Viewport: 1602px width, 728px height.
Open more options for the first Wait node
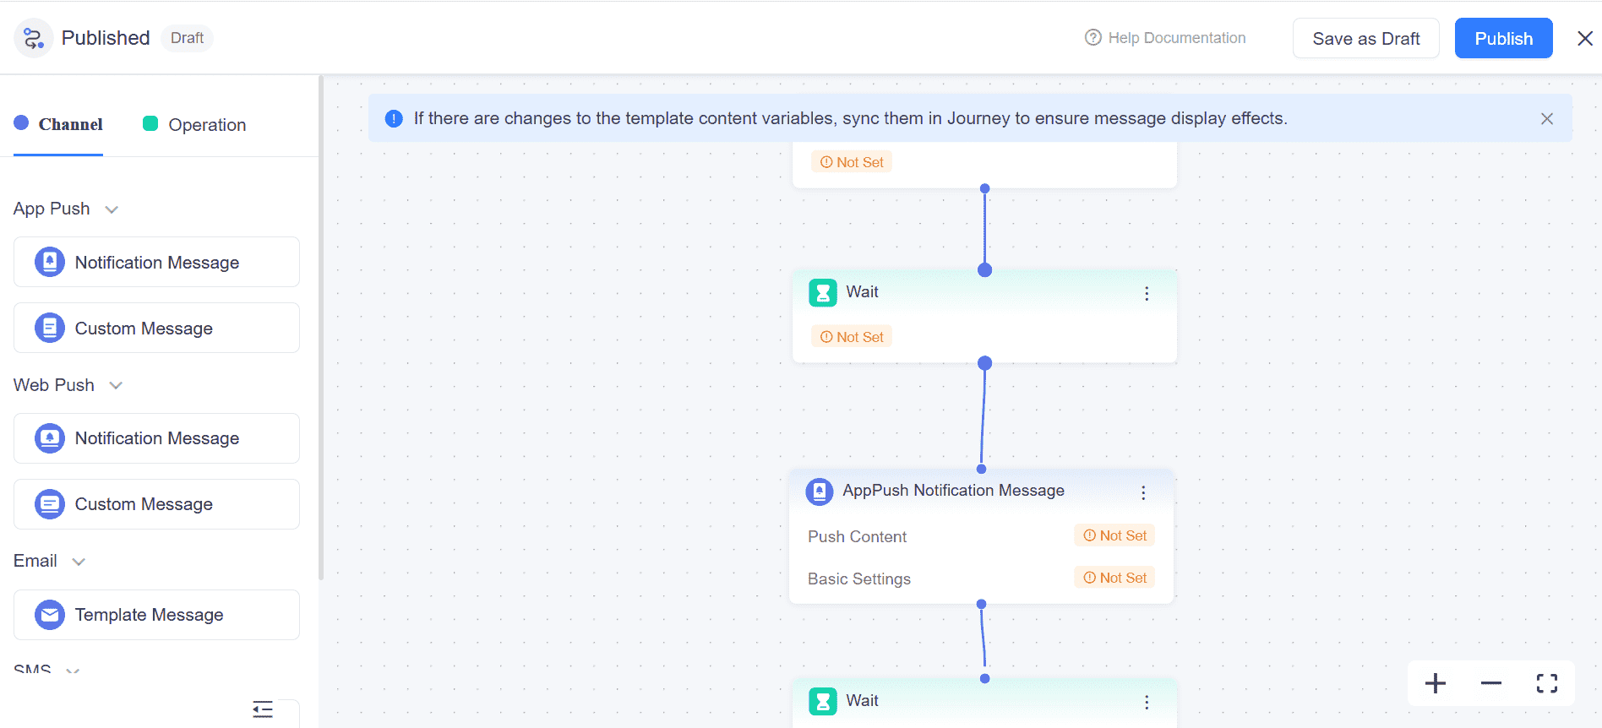1147,293
